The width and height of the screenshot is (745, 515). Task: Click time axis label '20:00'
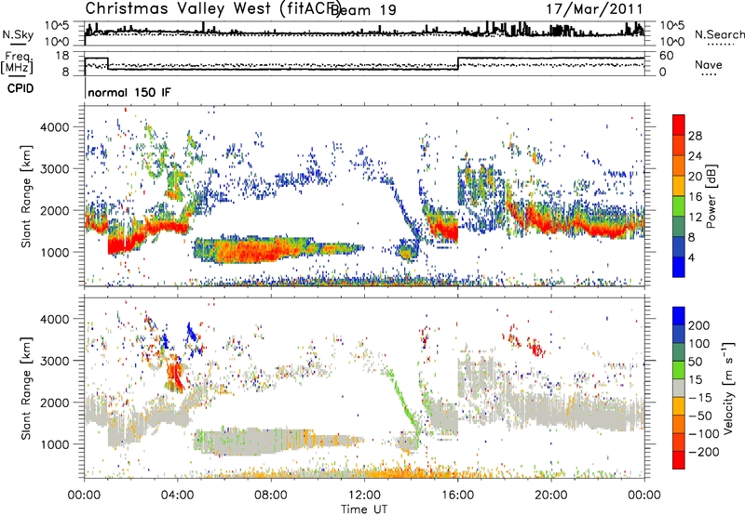point(551,495)
